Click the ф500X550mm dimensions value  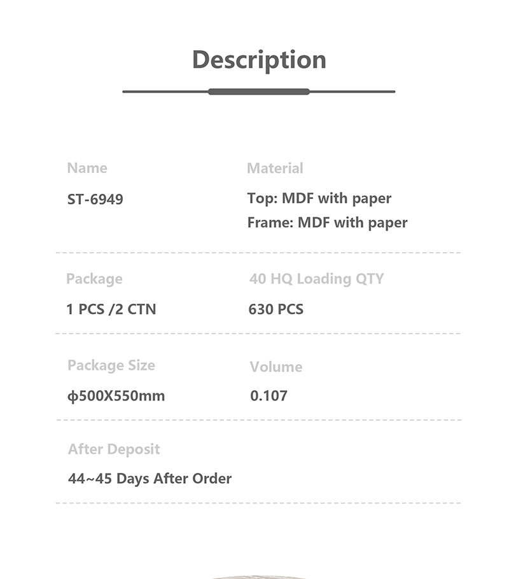point(116,396)
